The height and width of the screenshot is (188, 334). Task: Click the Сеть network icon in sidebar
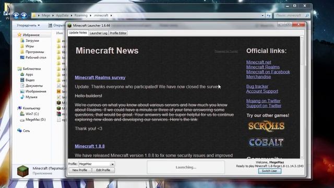pyautogui.click(x=19, y=131)
